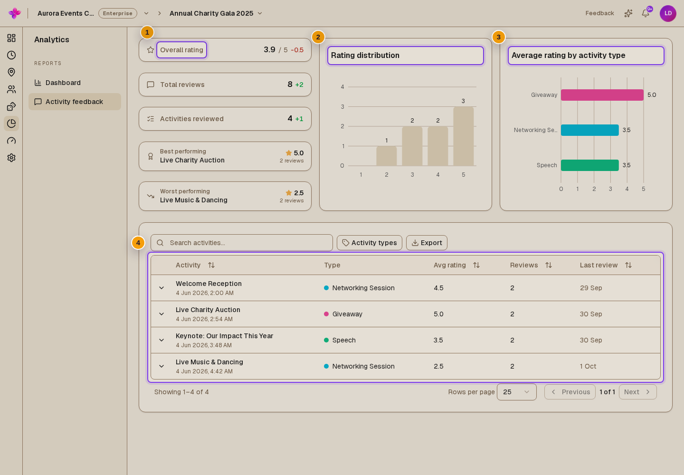Screen dimensions: 684x475
Task: Go to the Next page
Action: (x=638, y=392)
